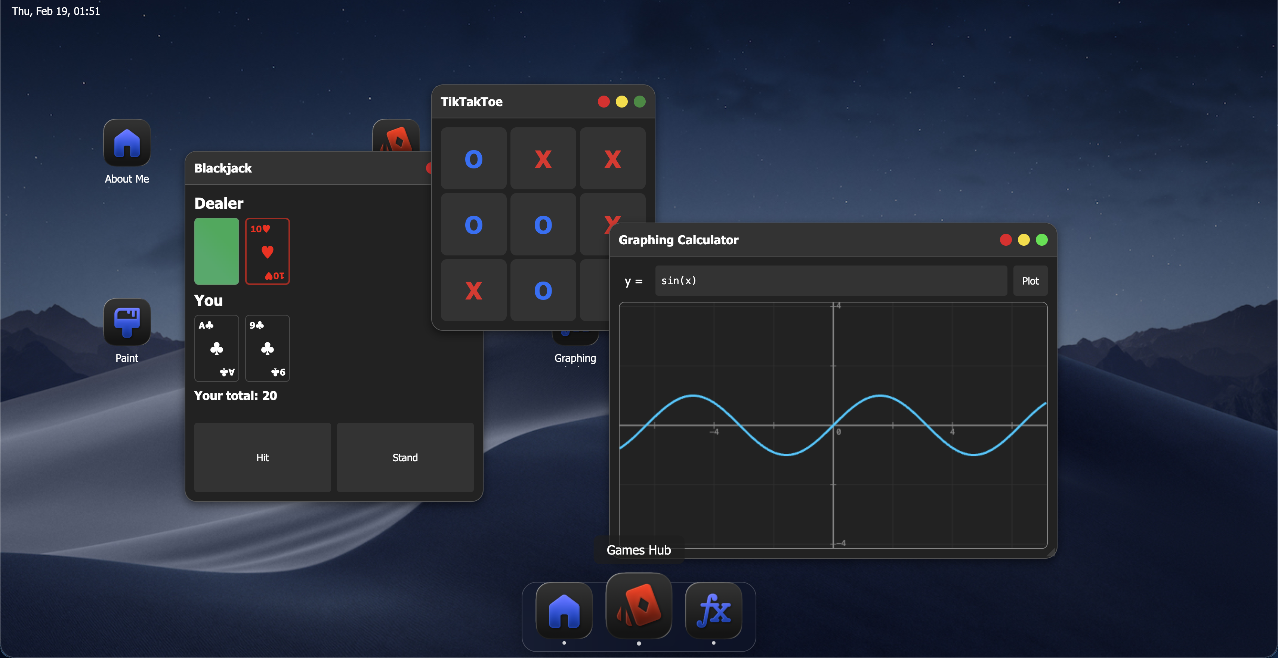
Task: Maximize Graphing Calculator with green button
Action: pyautogui.click(x=1041, y=240)
